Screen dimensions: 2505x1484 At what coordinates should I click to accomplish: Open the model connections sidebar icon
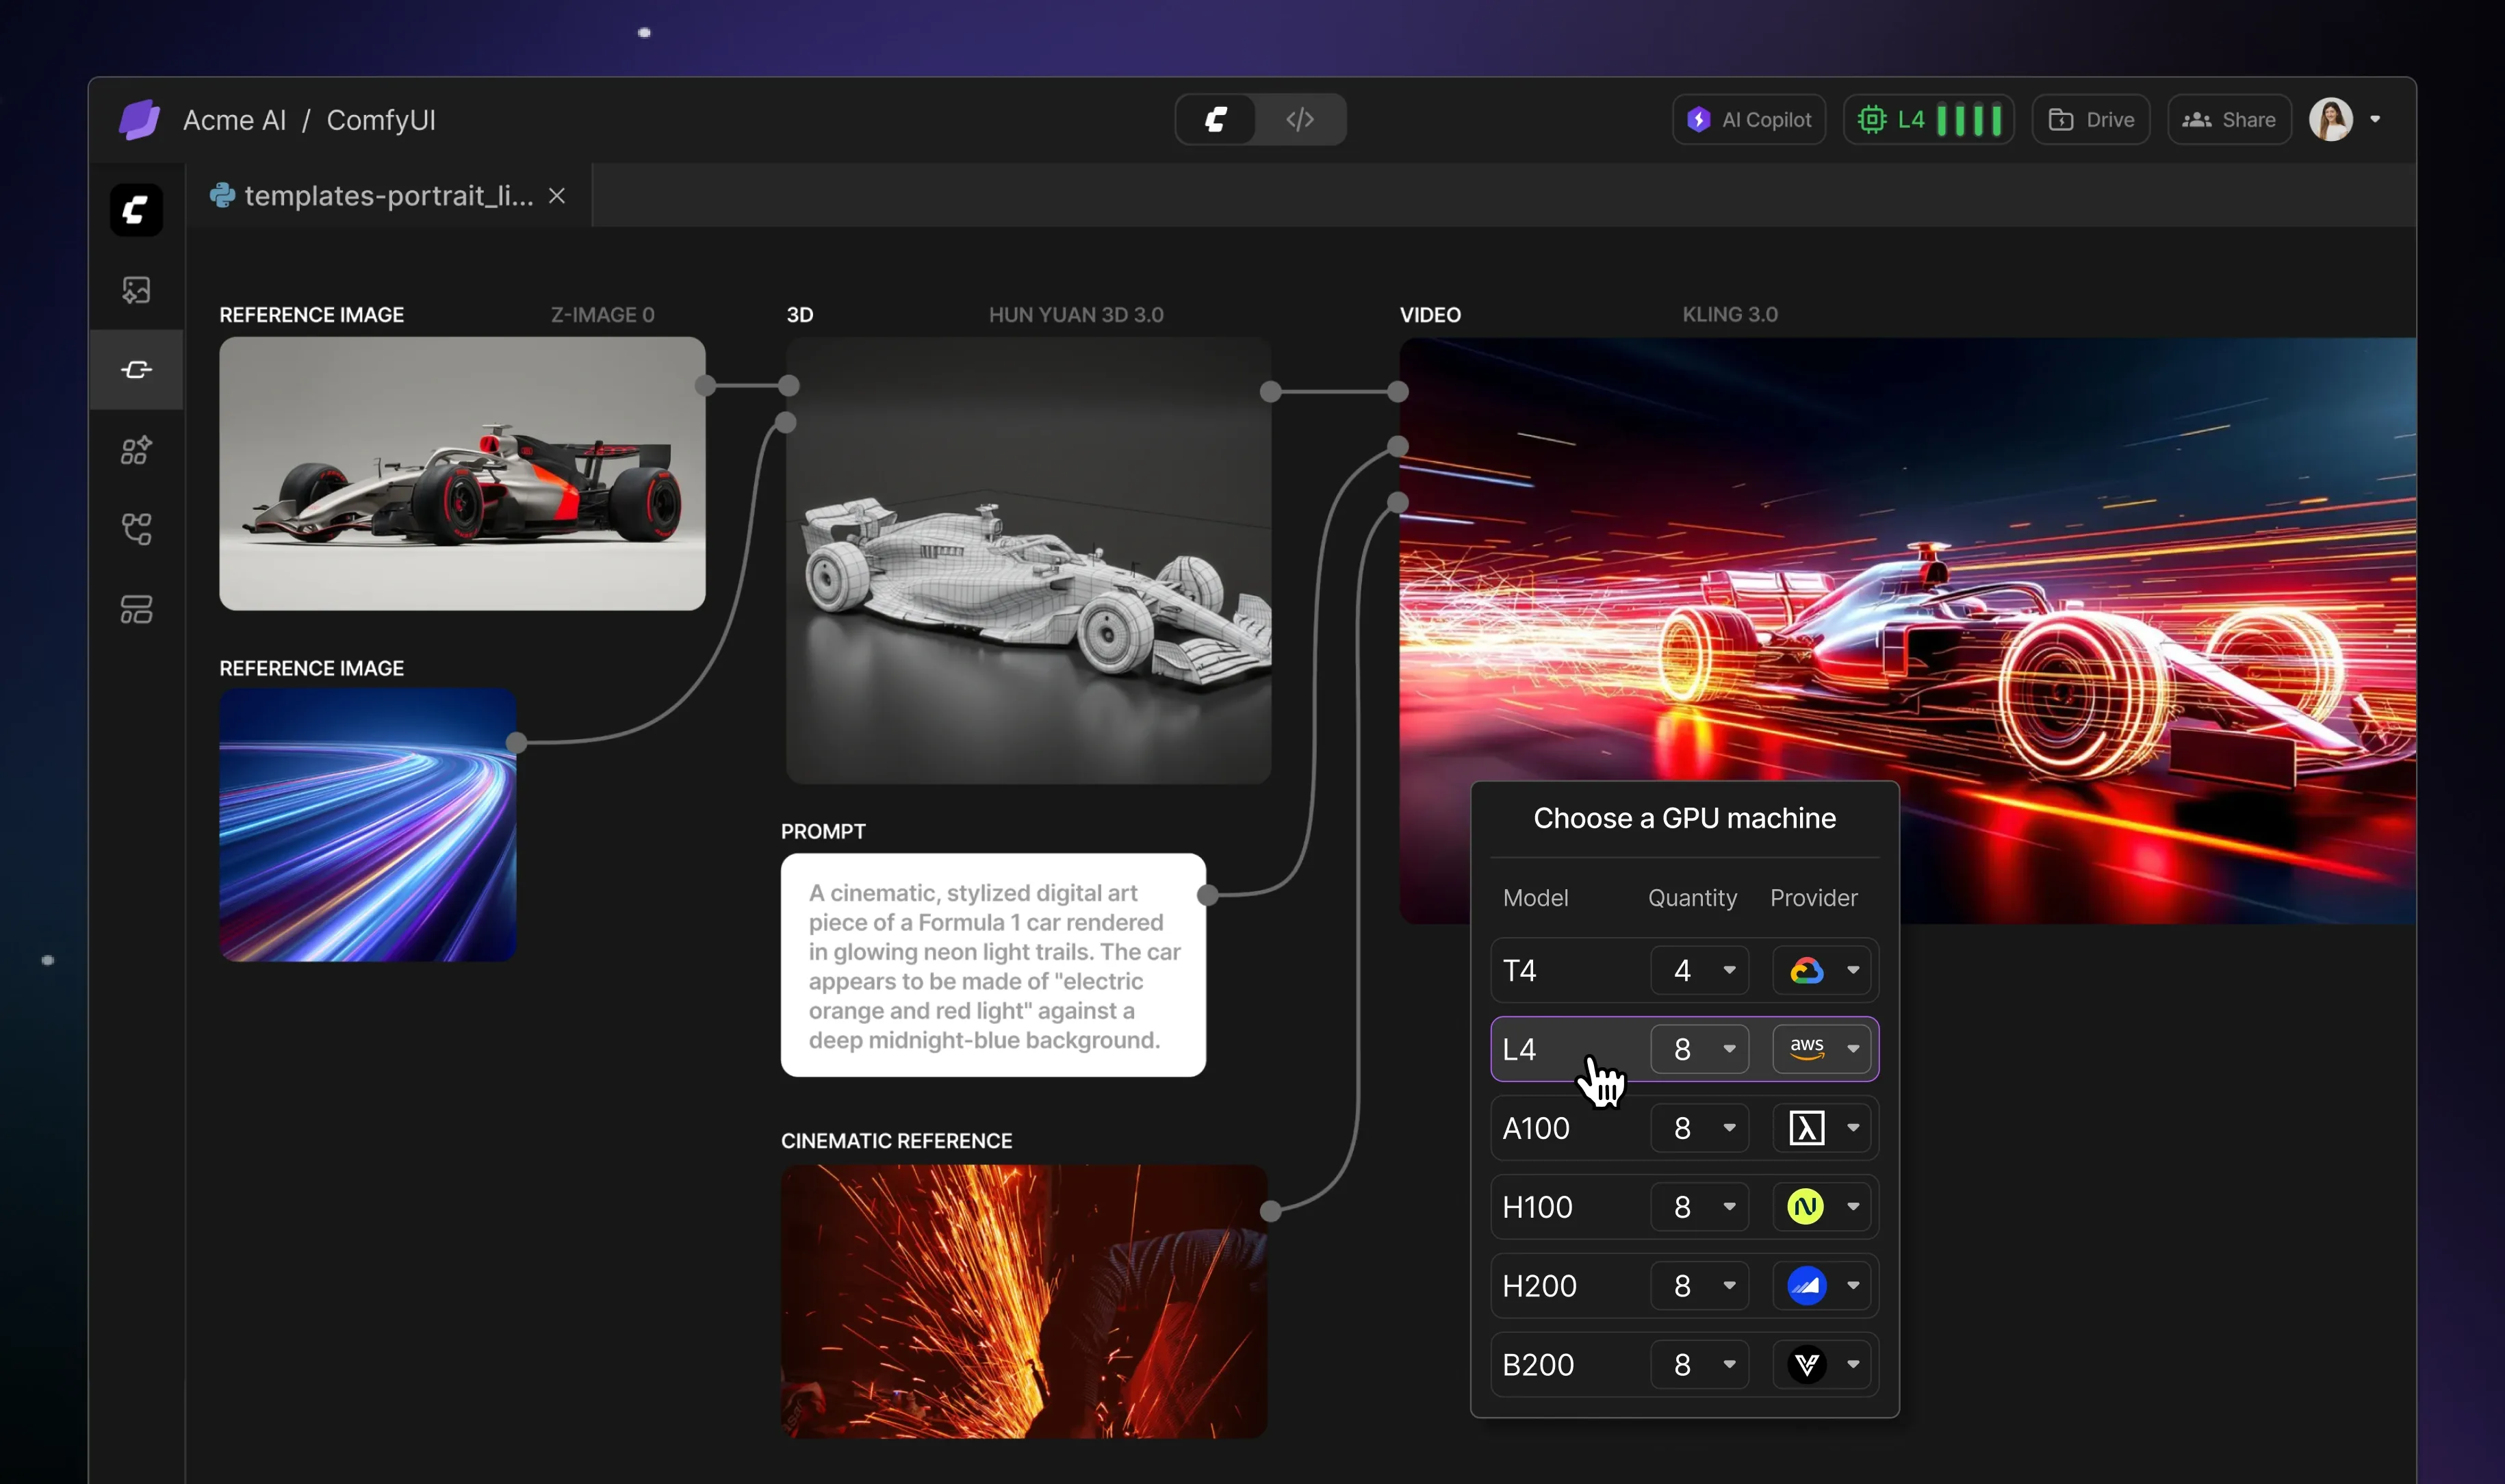click(136, 529)
